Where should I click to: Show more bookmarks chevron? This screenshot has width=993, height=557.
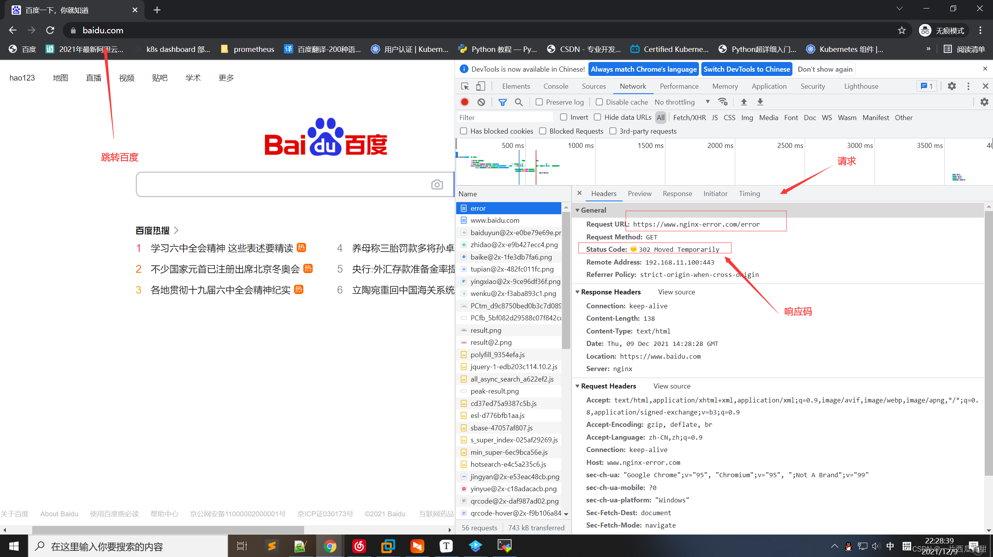928,49
